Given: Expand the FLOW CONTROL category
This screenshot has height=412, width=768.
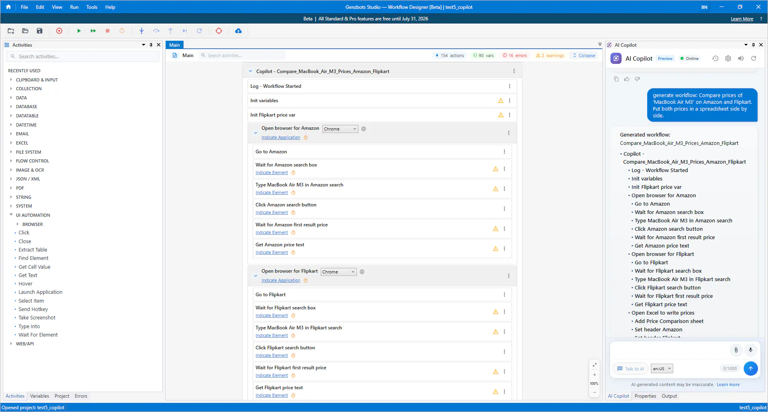Looking at the screenshot, I should tap(11, 161).
